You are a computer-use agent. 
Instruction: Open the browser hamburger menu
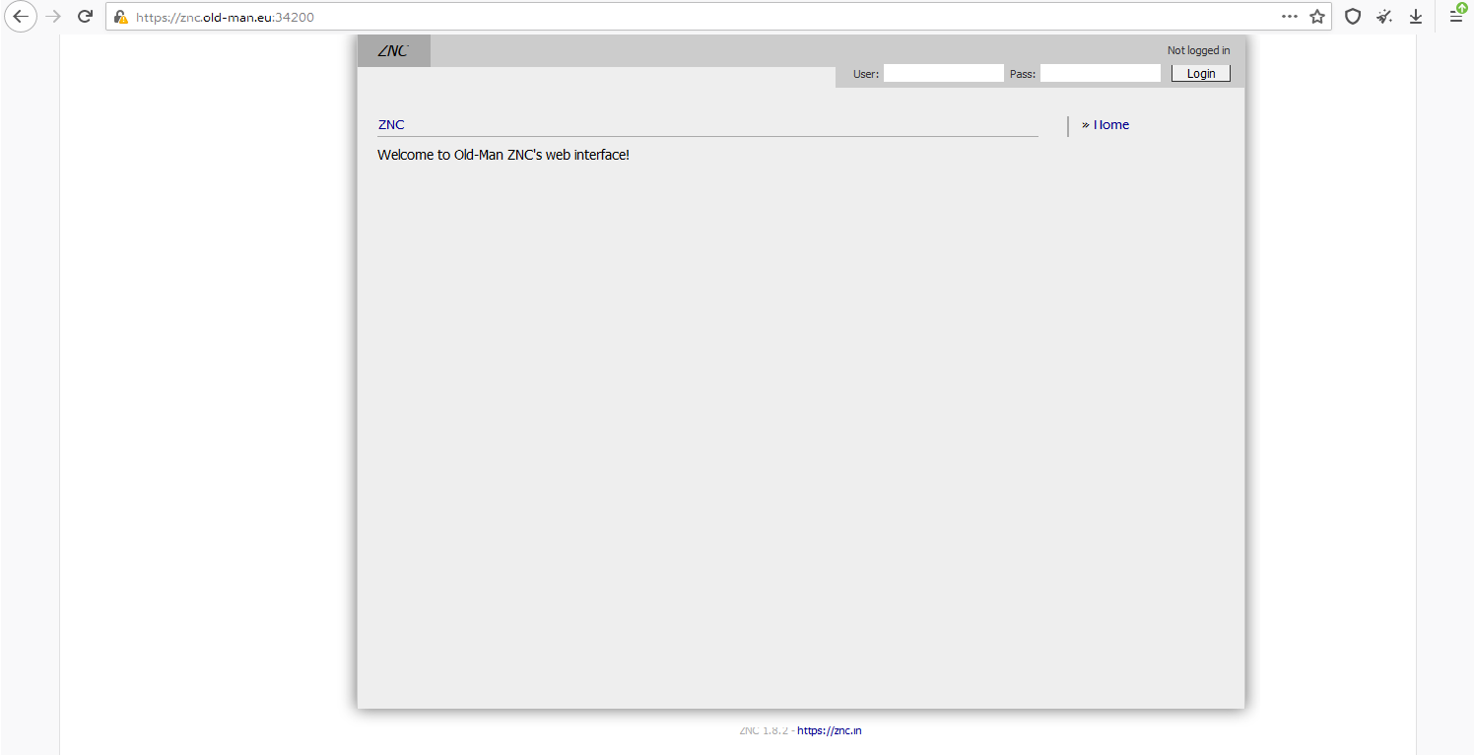pyautogui.click(x=1455, y=17)
